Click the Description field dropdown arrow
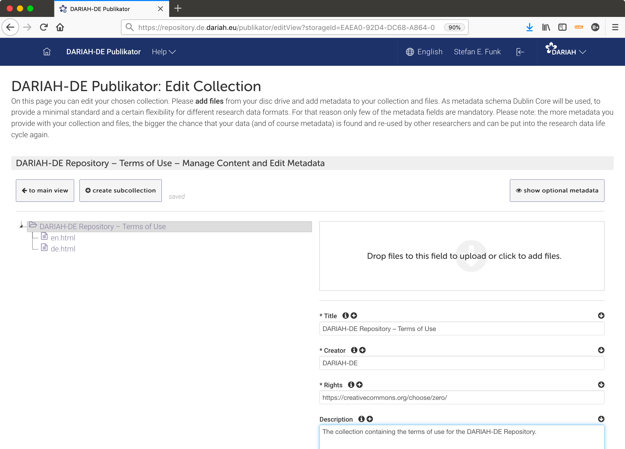 pos(601,419)
